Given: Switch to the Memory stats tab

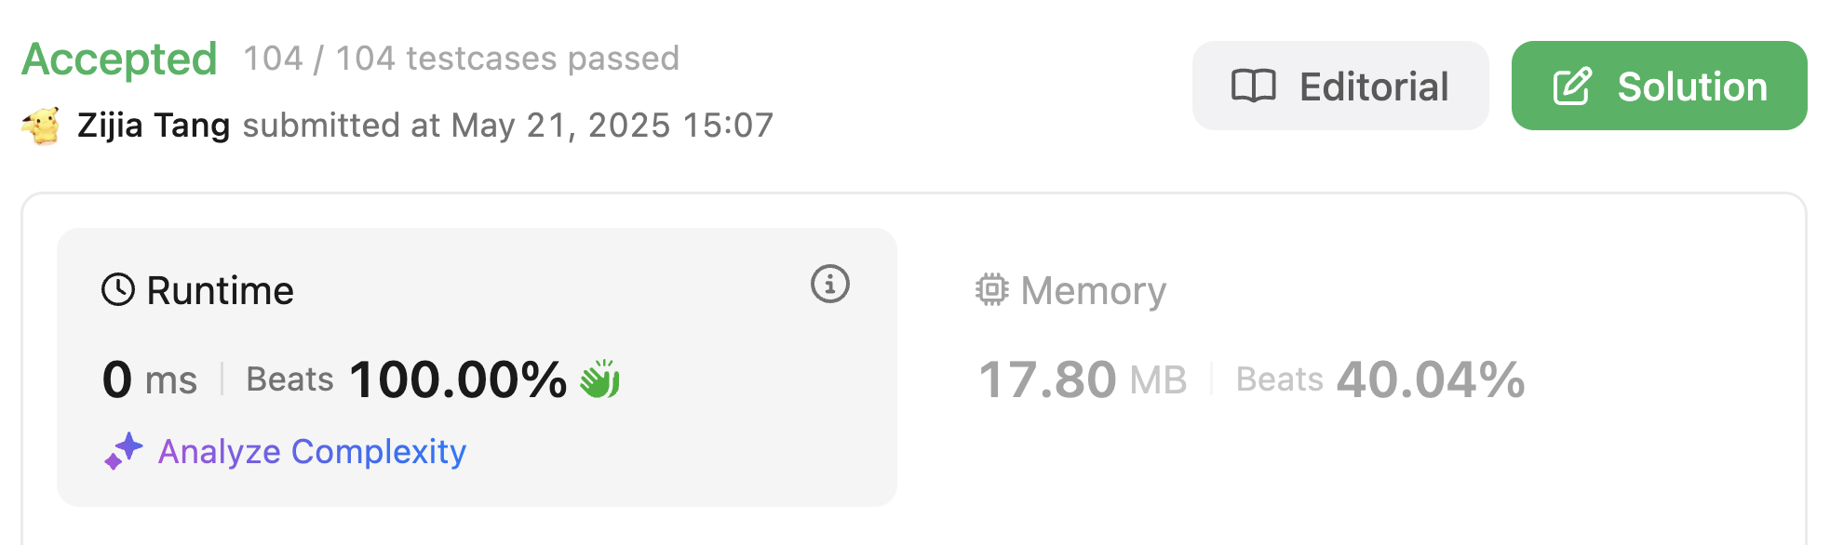Looking at the screenshot, I should coord(1093,291).
